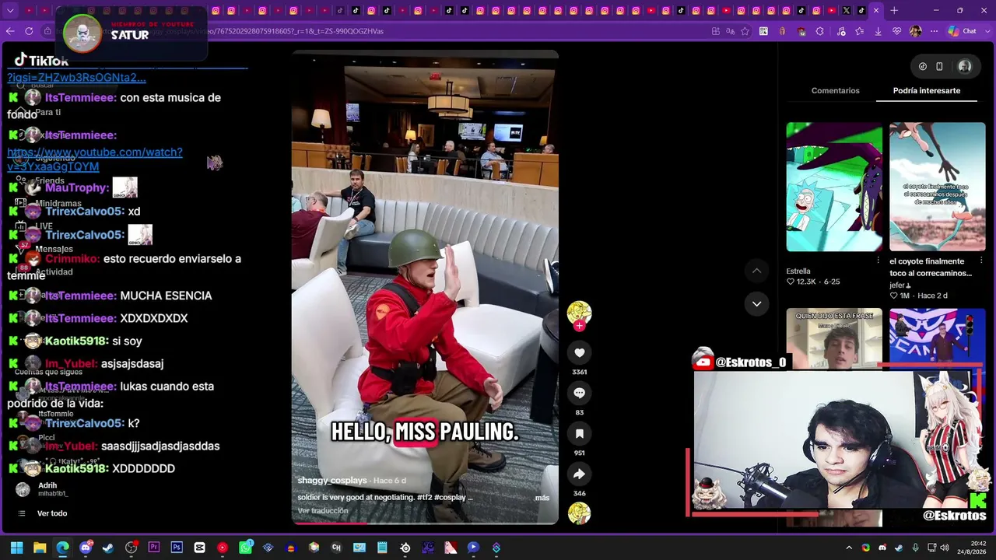Seek on the video progress bar
This screenshot has width=996, height=560.
[x=425, y=523]
